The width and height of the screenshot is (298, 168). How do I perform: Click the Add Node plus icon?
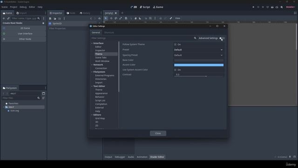pyautogui.click(x=4, y=18)
